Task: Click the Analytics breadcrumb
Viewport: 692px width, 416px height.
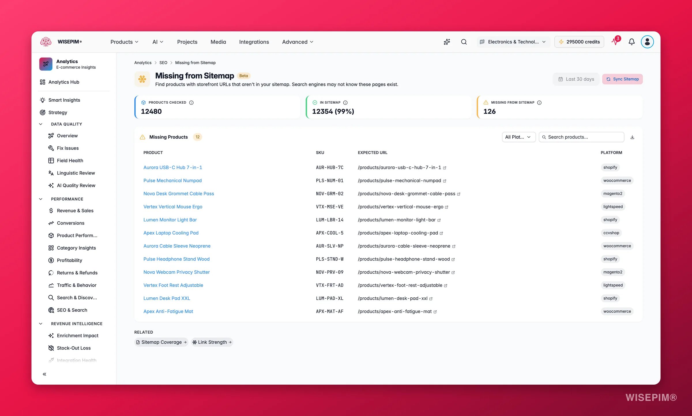Action: click(143, 62)
